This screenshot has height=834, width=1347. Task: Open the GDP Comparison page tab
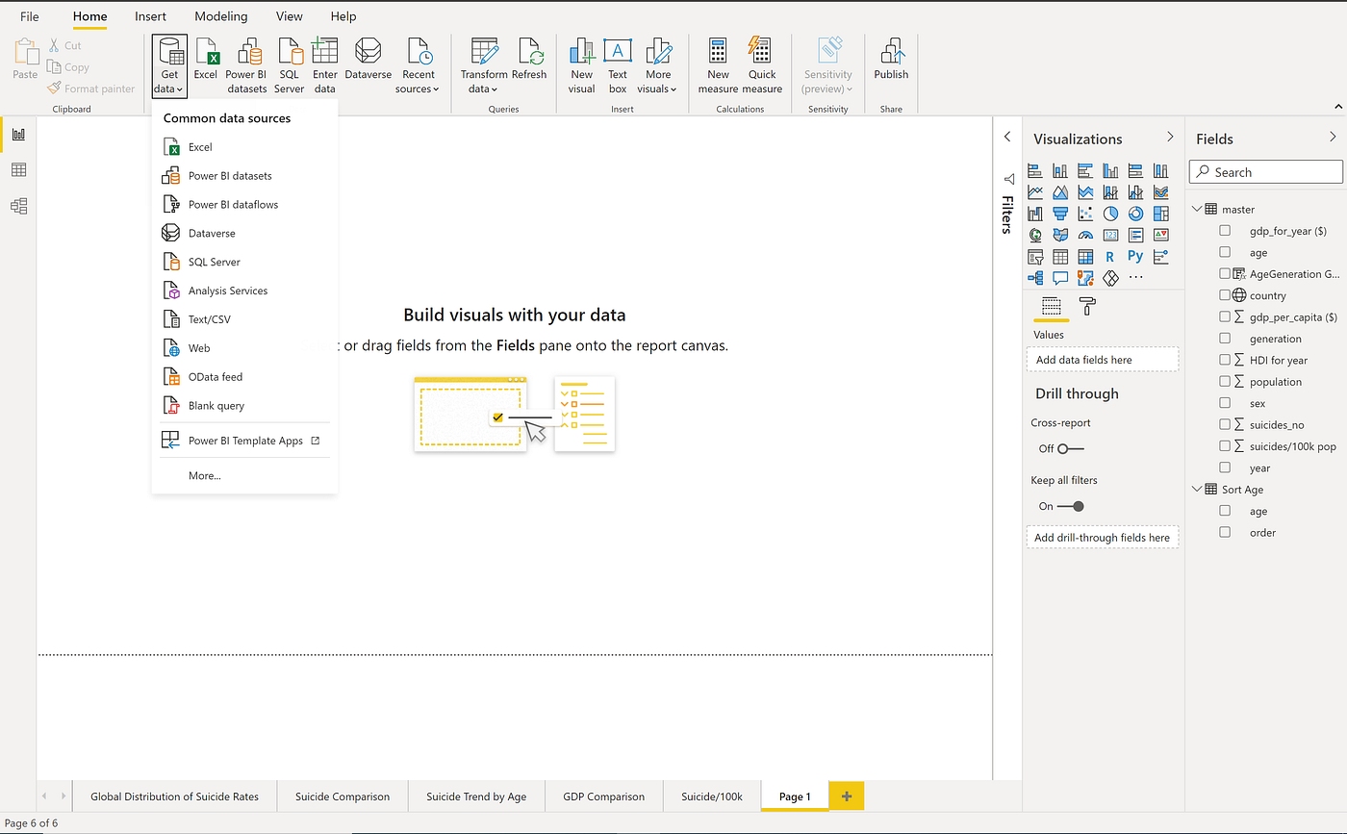pos(603,796)
